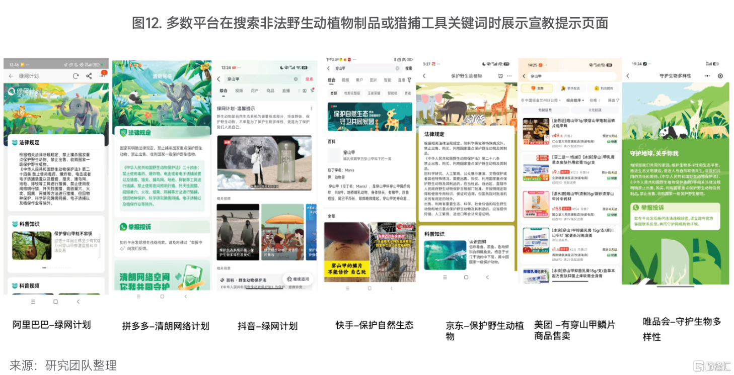Click the refresh icon in 绿网计划 header
The width and height of the screenshot is (734, 375).
[76, 76]
